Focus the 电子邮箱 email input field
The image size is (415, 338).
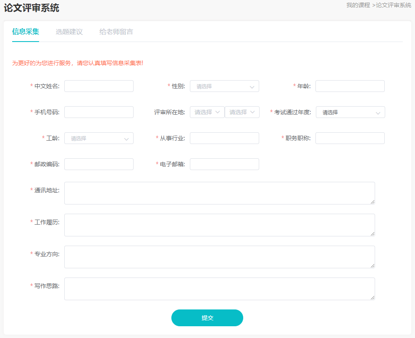pos(224,164)
